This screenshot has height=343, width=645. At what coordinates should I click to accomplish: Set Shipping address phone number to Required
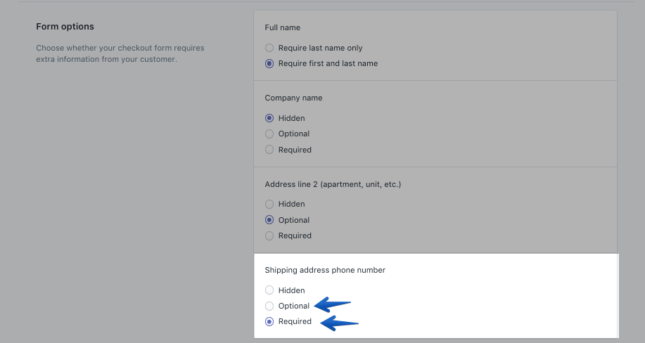coord(269,321)
